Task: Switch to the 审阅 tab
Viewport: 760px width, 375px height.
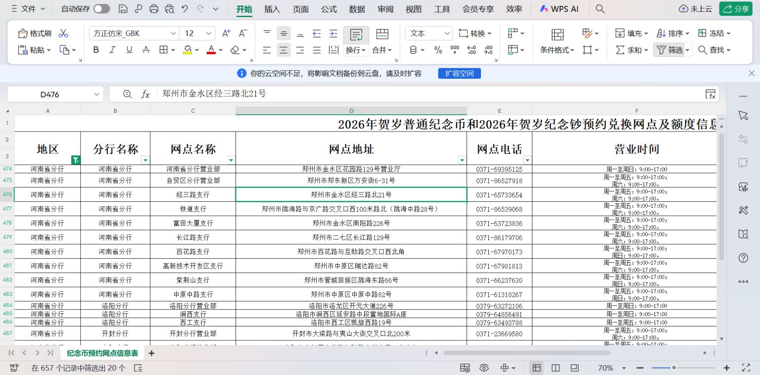Action: tap(385, 9)
